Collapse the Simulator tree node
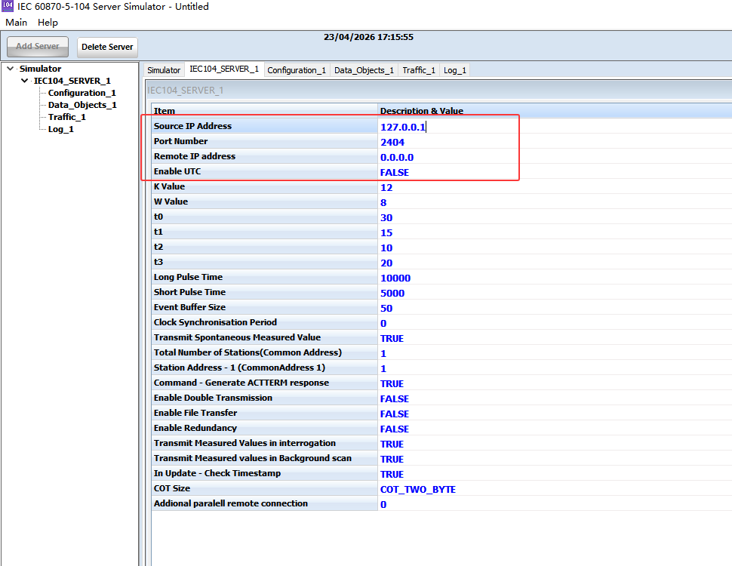 pyautogui.click(x=10, y=69)
